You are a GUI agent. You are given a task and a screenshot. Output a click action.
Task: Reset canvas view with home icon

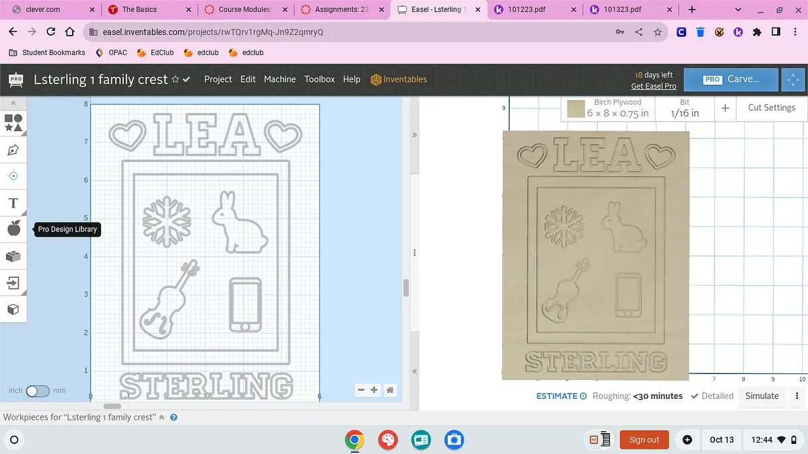pos(390,390)
